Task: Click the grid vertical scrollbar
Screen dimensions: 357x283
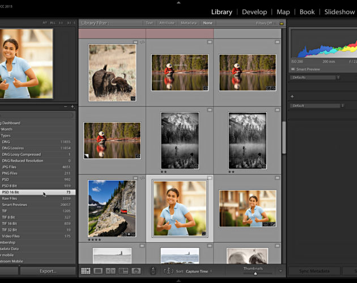Action: coord(284,138)
